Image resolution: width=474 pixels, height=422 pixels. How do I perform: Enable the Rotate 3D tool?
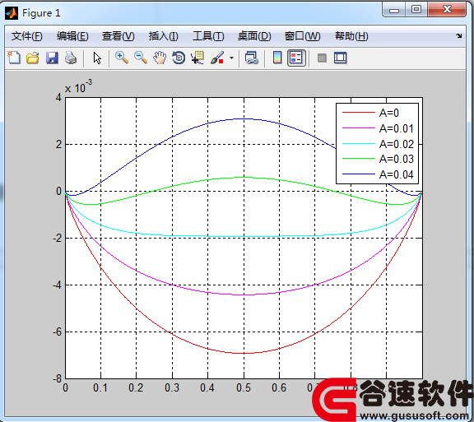pyautogui.click(x=179, y=58)
